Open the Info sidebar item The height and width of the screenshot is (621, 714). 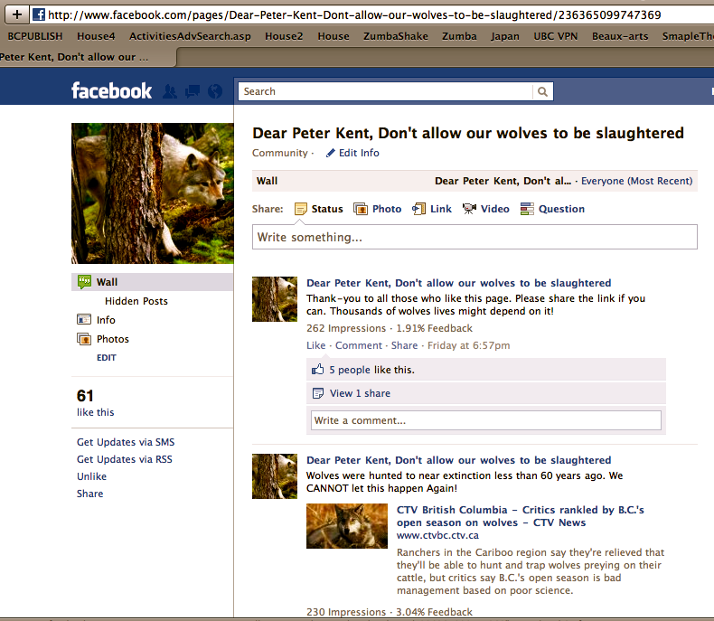point(106,320)
